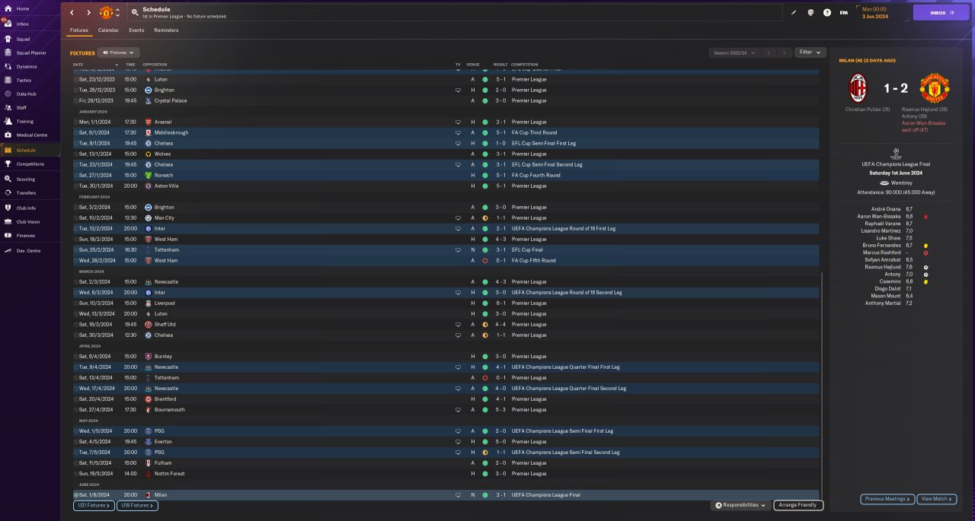Open the Squad shirt icon
This screenshot has width=975, height=521.
[x=8, y=39]
